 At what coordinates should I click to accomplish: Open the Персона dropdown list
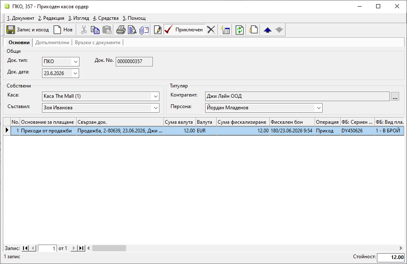tap(318, 108)
